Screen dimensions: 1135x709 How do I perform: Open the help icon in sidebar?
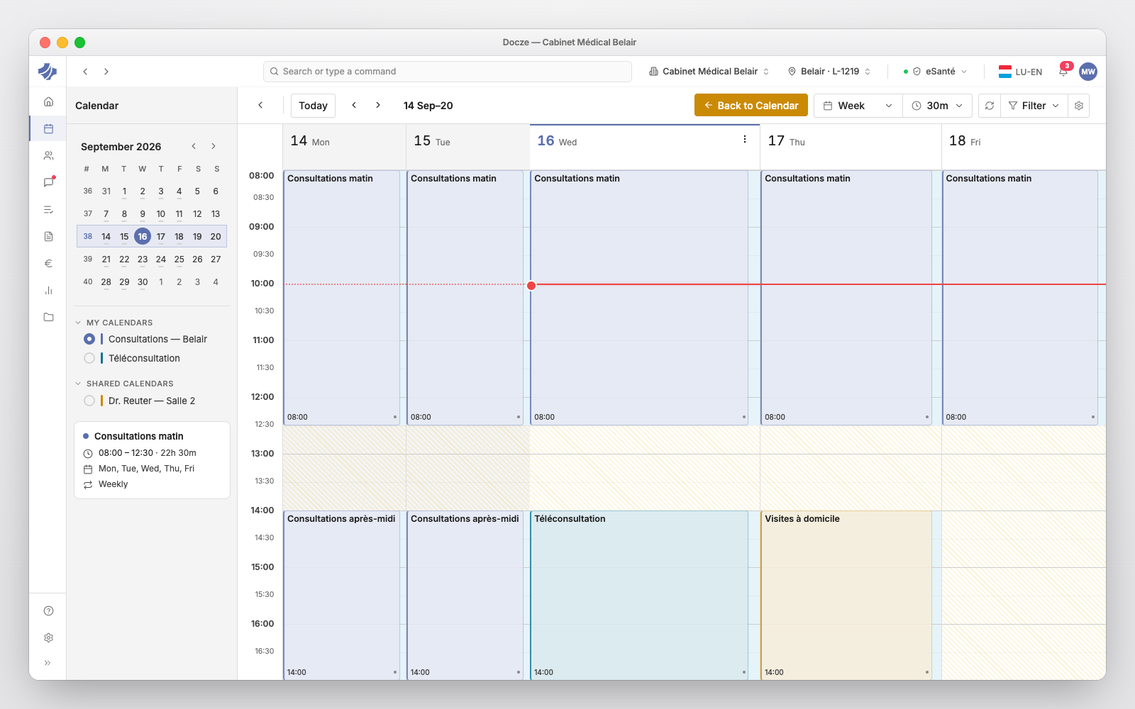coord(48,610)
